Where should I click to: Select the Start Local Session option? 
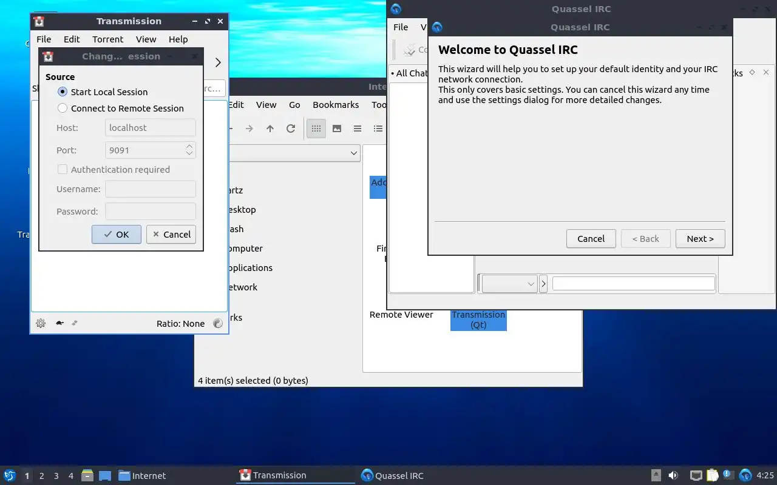(103, 92)
